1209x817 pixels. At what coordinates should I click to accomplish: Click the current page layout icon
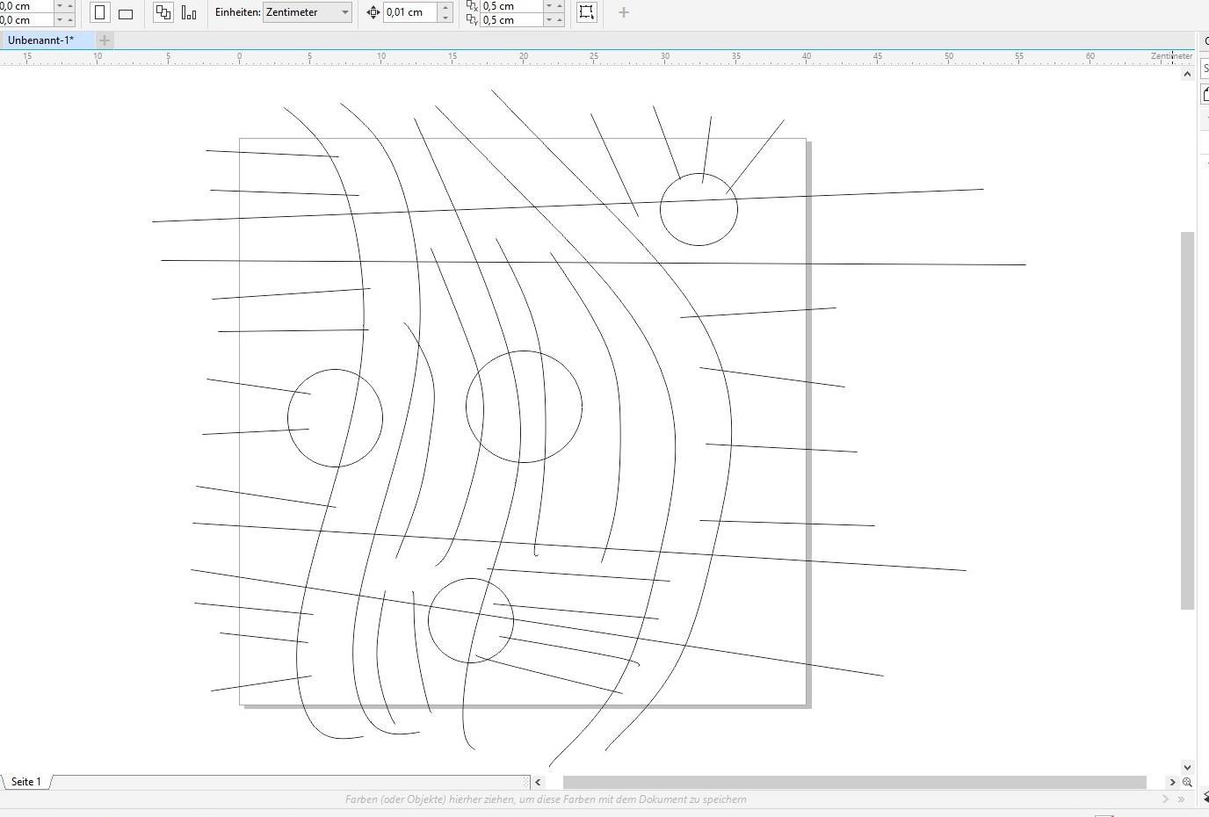pyautogui.click(x=189, y=12)
